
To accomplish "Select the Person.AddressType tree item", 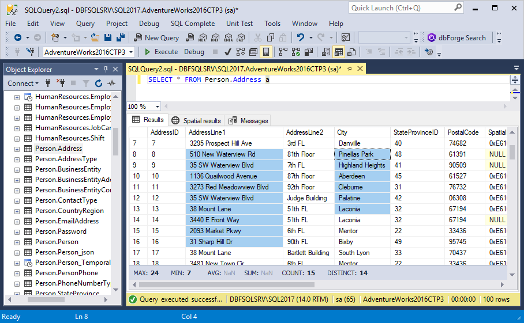I will [x=66, y=159].
